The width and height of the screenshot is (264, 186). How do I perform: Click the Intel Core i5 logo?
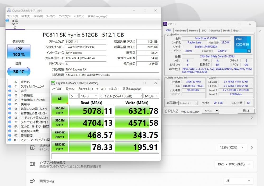(x=242, y=44)
